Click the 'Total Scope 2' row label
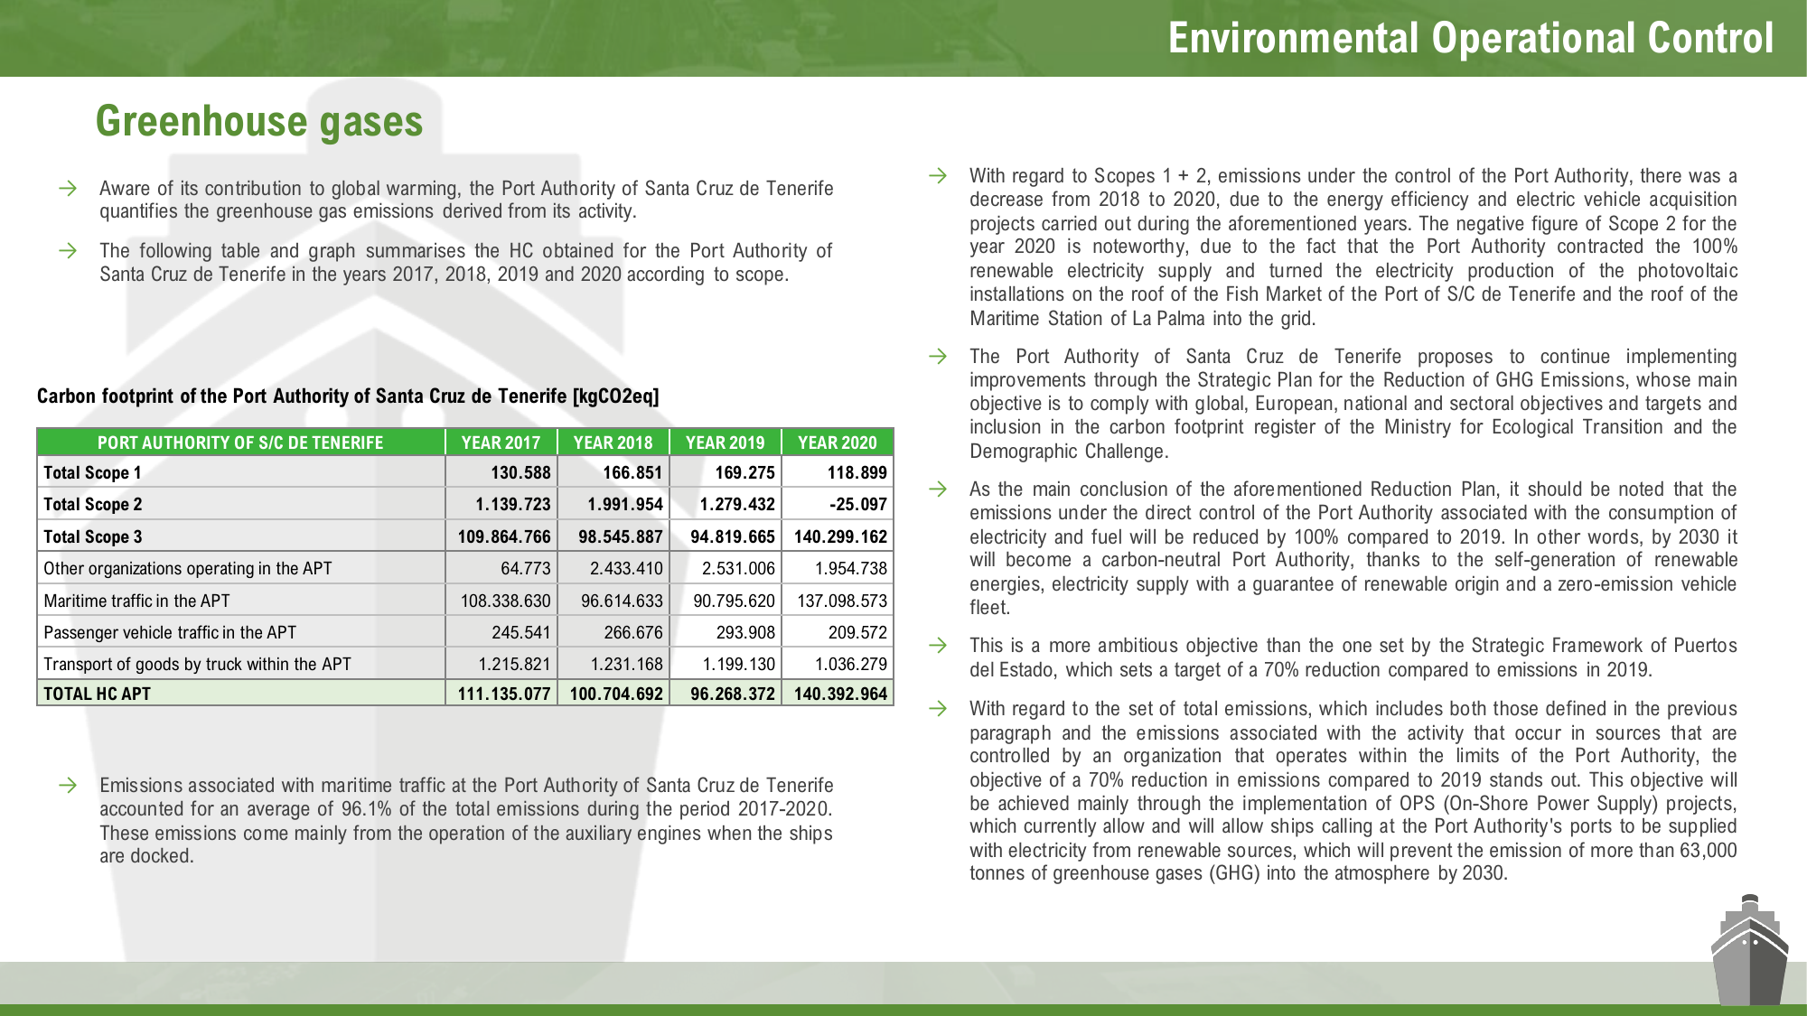The image size is (1807, 1016). (x=93, y=504)
